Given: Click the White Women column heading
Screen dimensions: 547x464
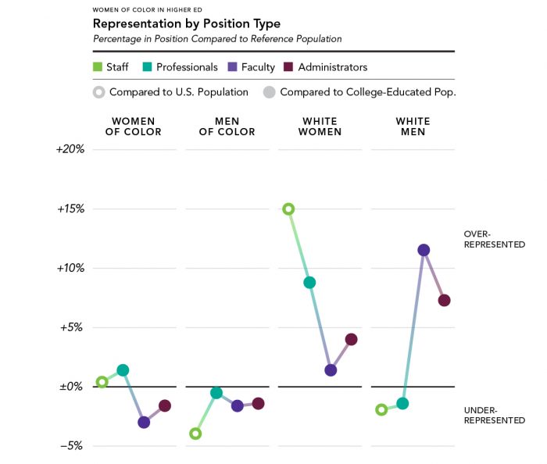Looking at the screenshot, I should point(320,127).
